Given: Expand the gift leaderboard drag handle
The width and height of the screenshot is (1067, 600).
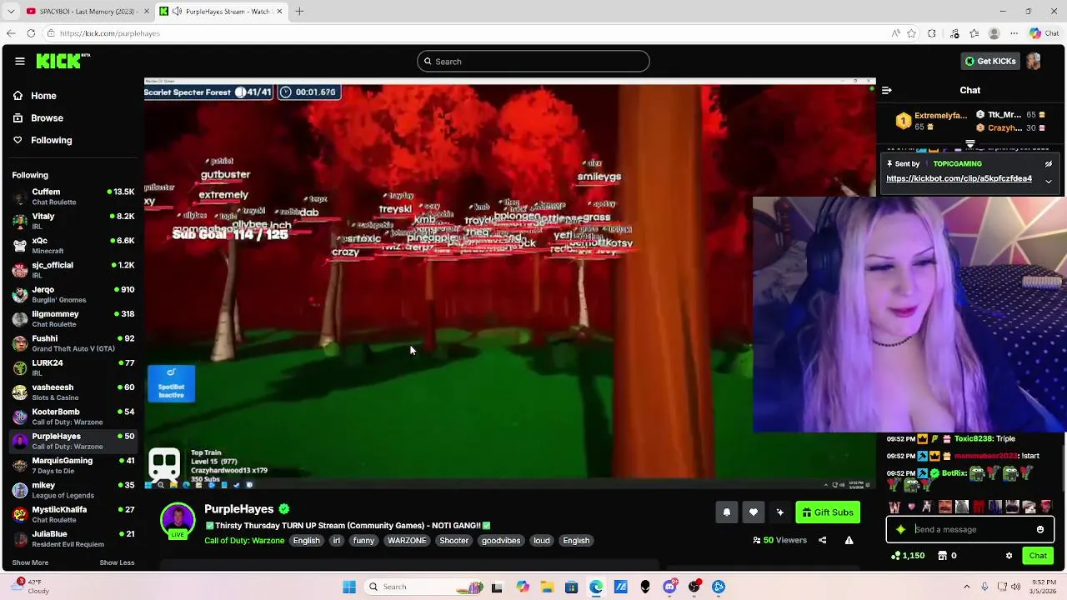Looking at the screenshot, I should click(969, 144).
